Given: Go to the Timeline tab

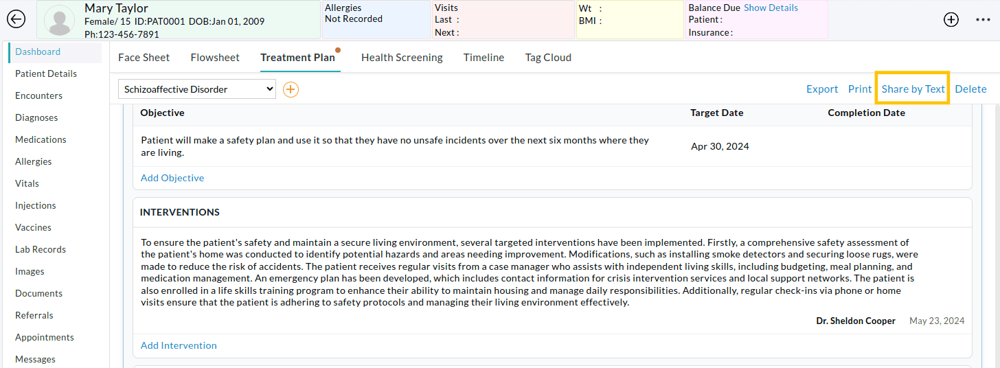Looking at the screenshot, I should pos(484,58).
